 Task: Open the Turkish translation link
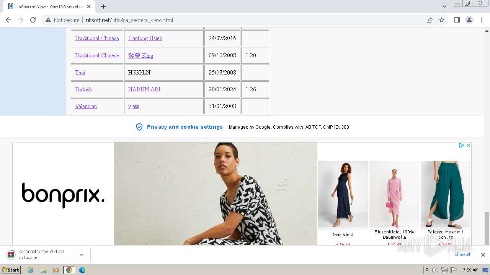(83, 89)
